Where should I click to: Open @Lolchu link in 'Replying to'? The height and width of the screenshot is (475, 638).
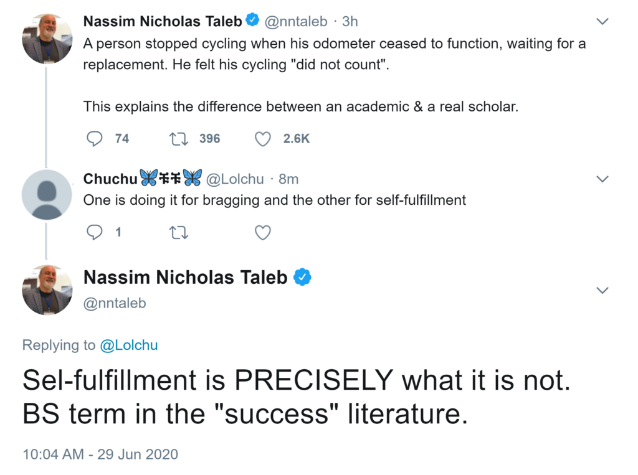click(129, 346)
